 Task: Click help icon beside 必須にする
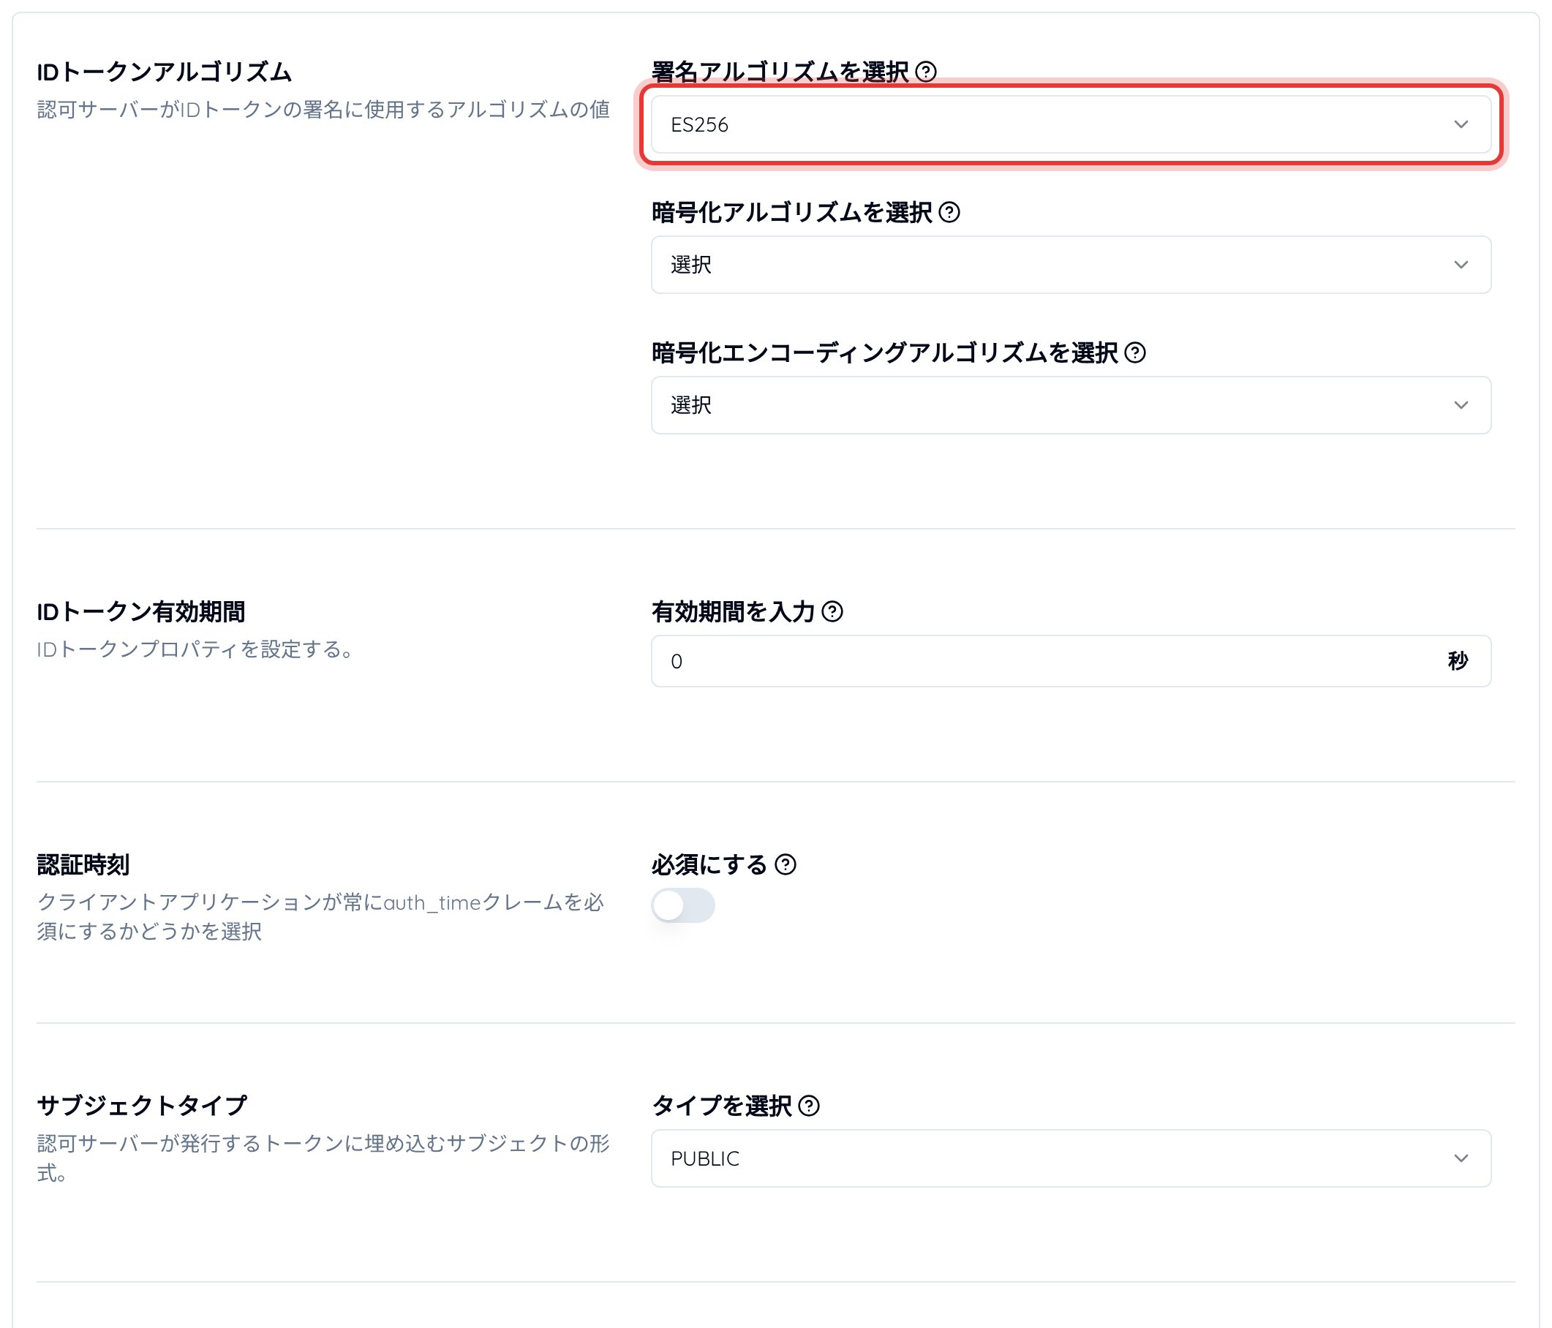pyautogui.click(x=785, y=865)
